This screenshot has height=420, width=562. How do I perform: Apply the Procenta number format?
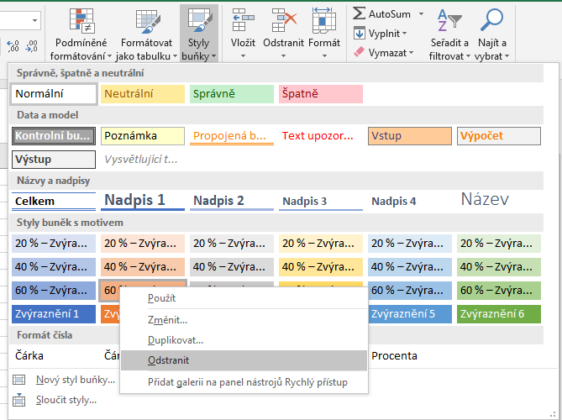(410, 356)
